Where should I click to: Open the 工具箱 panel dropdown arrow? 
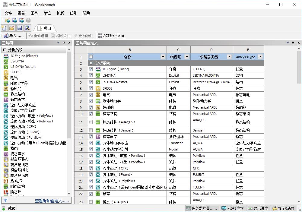58,43
